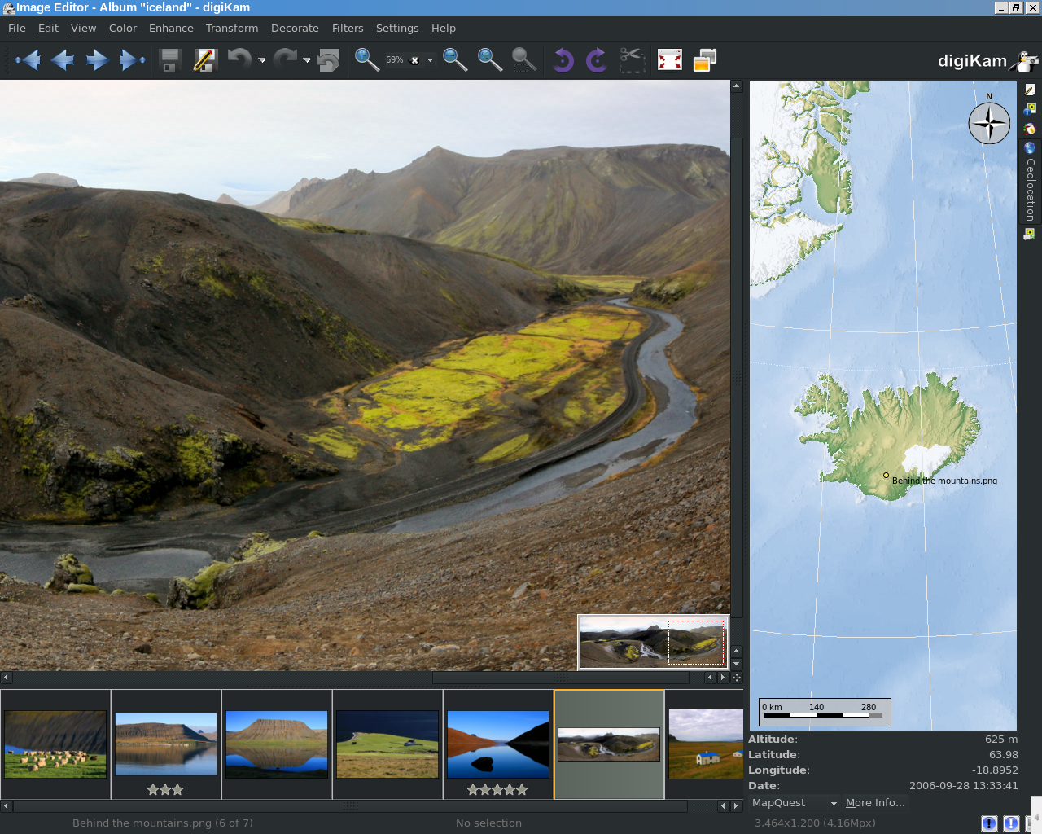The width and height of the screenshot is (1042, 834).
Task: Start the slideshow icon
Action: 705,60
